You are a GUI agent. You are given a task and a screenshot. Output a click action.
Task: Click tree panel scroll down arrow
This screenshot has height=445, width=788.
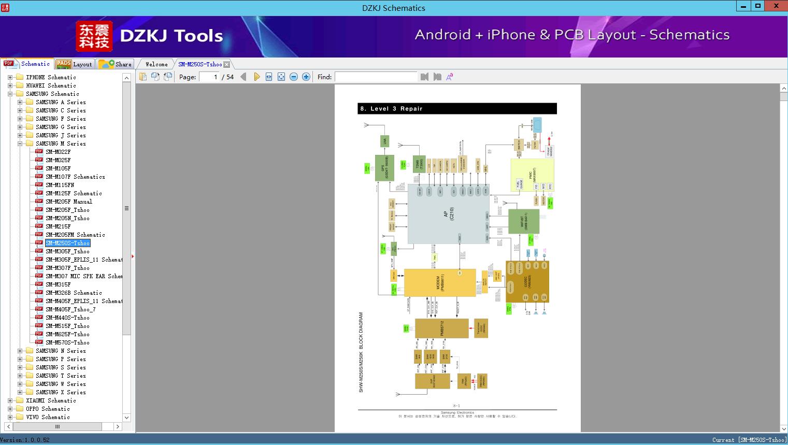[126, 417]
